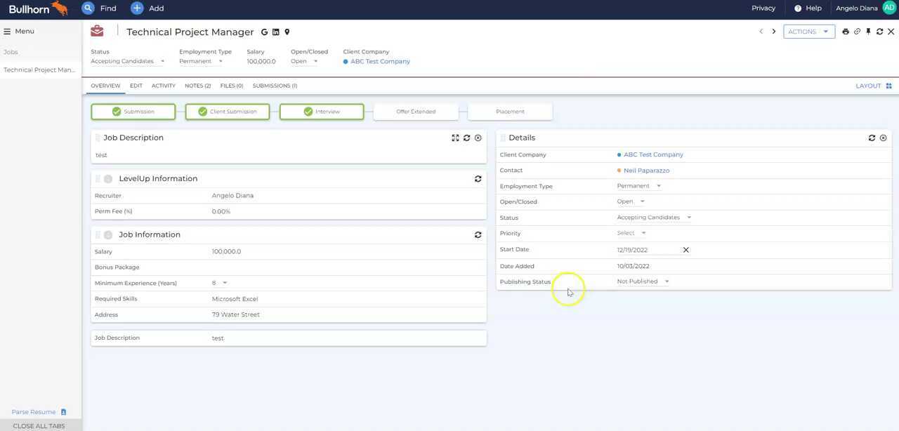899x431 pixels.
Task: Pin this job tab using the pin icon
Action: [868, 32]
